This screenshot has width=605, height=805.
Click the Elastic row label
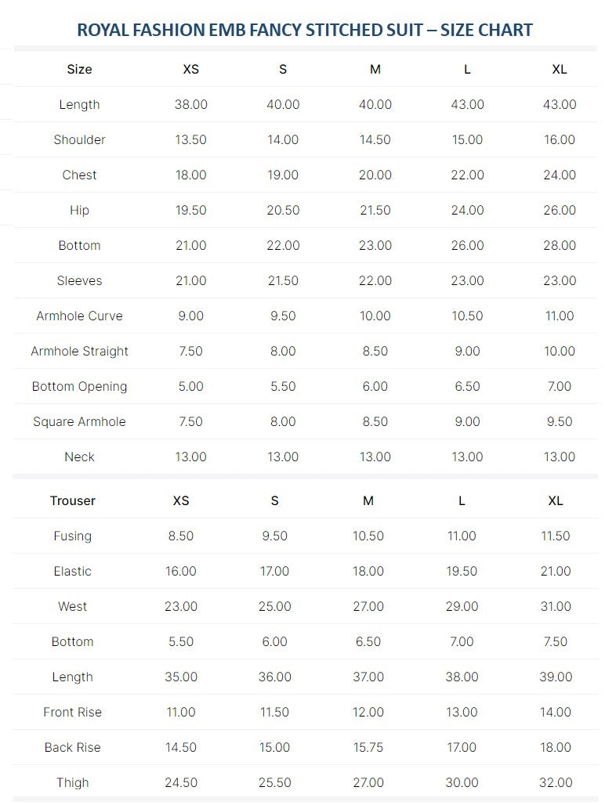[x=72, y=572]
